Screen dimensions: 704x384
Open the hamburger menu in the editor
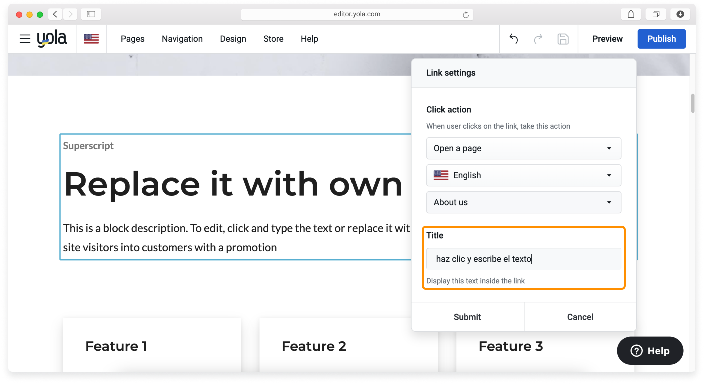pos(25,39)
